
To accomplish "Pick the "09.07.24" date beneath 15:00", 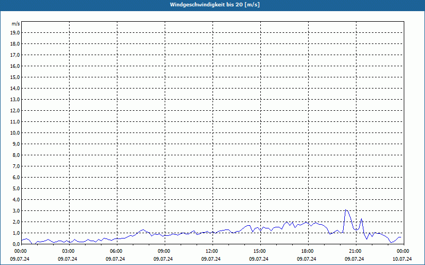I will [259, 259].
